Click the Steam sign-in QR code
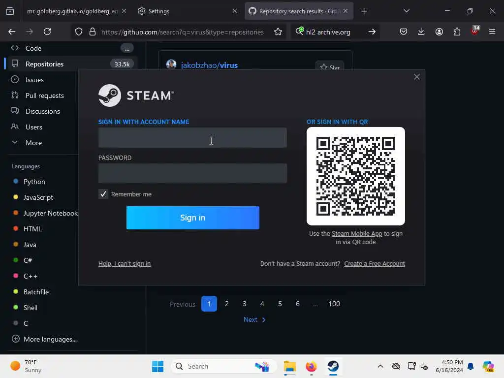Image resolution: width=504 pixels, height=378 pixels. (356, 176)
